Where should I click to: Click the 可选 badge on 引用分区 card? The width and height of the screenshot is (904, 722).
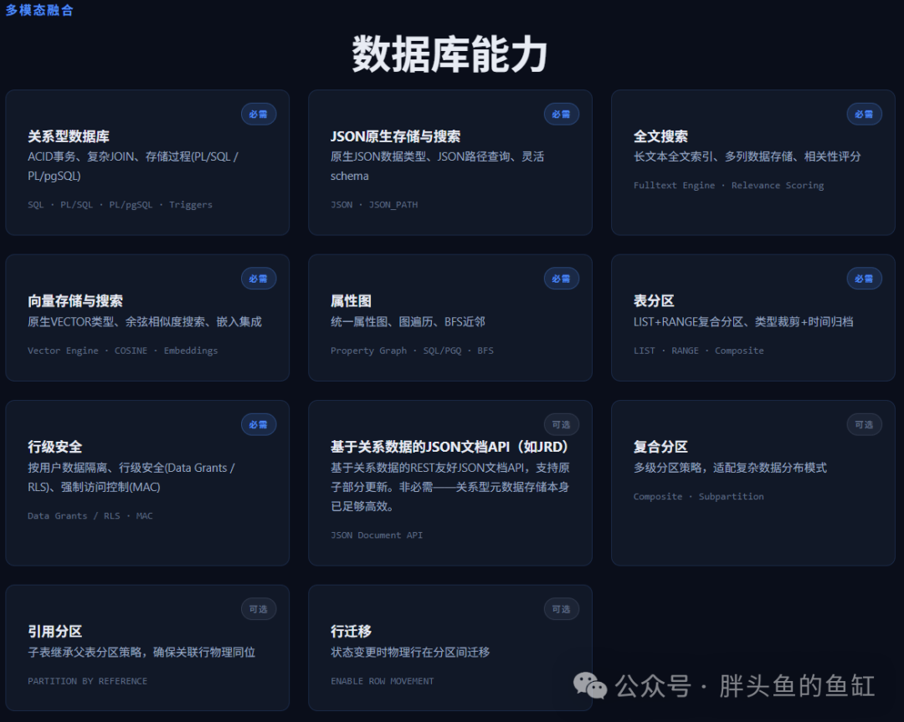click(x=259, y=609)
